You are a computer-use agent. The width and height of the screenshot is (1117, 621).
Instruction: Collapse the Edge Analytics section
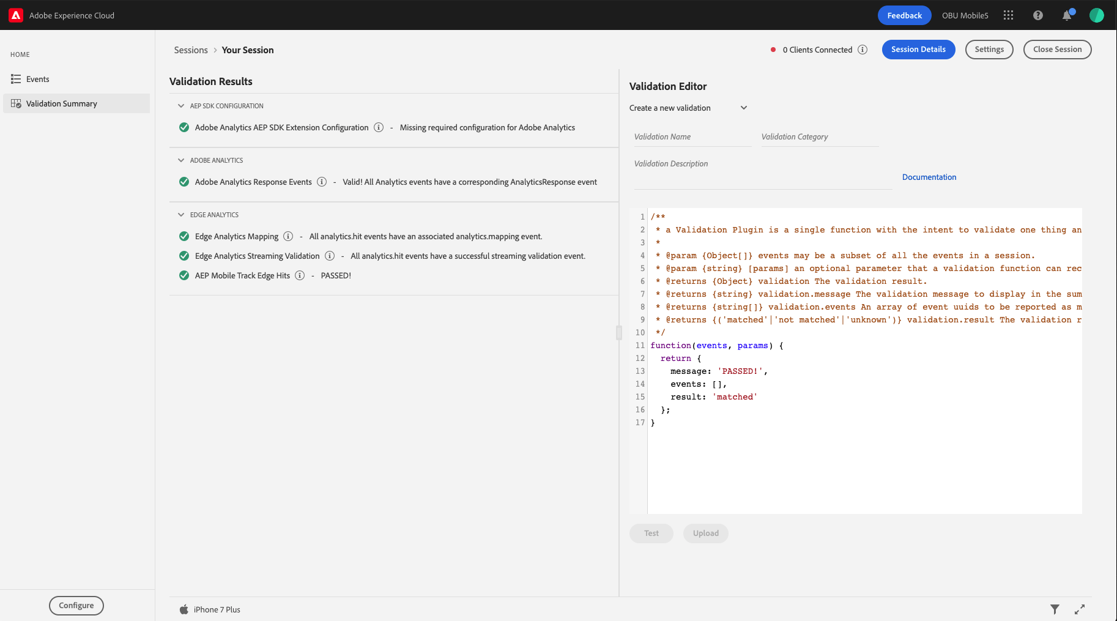181,215
